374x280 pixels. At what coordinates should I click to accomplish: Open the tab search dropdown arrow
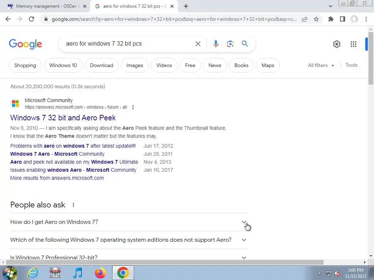pyautogui.click(x=330, y=7)
